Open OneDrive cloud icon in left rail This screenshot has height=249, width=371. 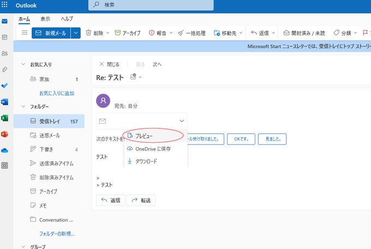4,150
